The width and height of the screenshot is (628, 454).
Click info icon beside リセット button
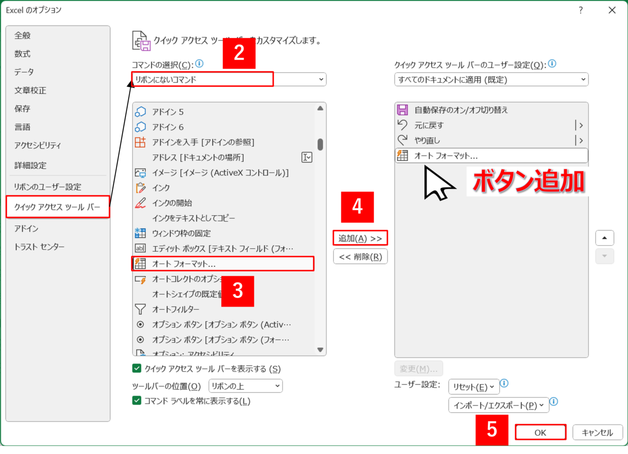pos(504,384)
